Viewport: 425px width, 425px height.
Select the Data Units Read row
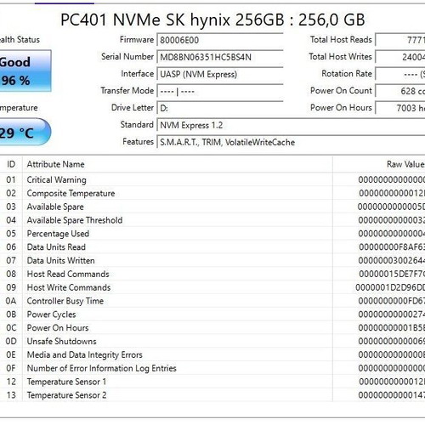pyautogui.click(x=212, y=247)
